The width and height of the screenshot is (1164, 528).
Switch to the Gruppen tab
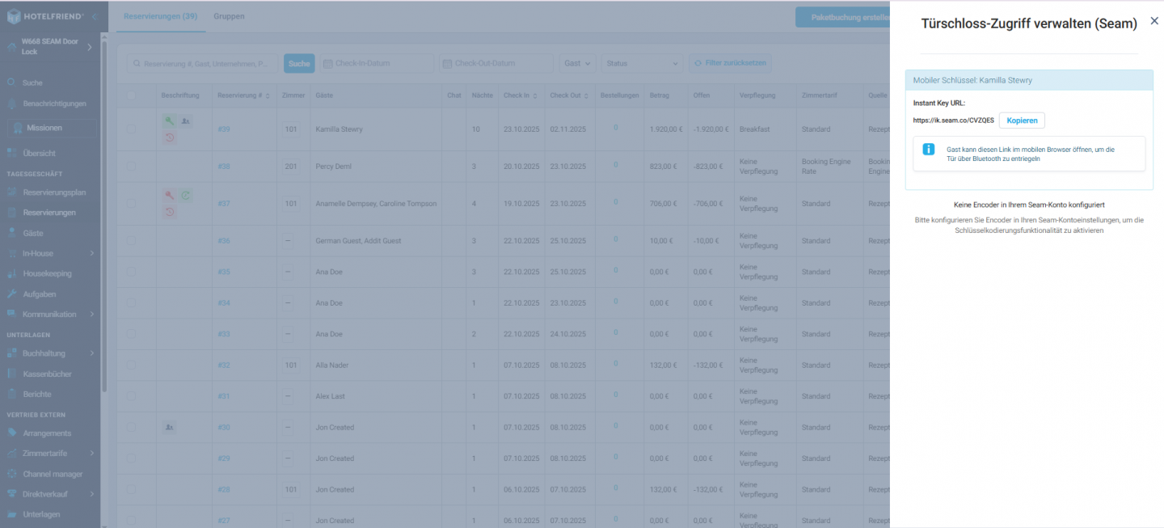[x=229, y=16]
